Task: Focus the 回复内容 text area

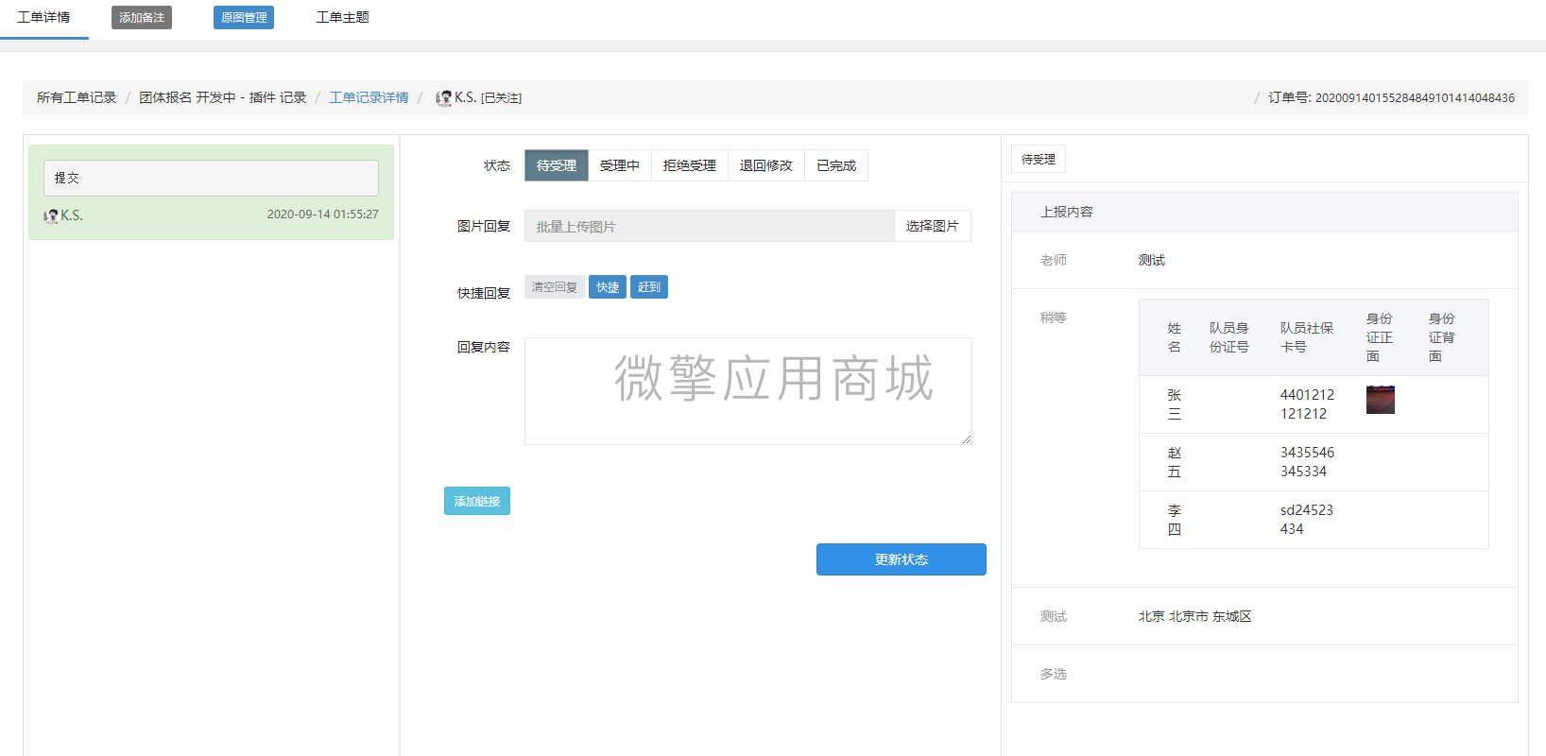Action: 748,391
